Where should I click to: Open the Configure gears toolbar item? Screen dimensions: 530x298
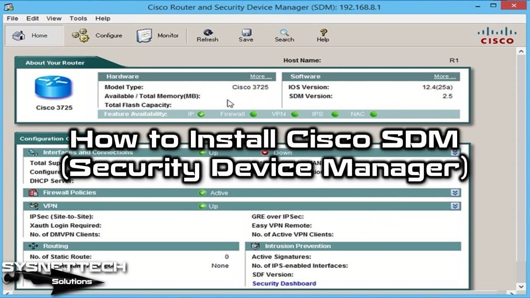pos(97,36)
